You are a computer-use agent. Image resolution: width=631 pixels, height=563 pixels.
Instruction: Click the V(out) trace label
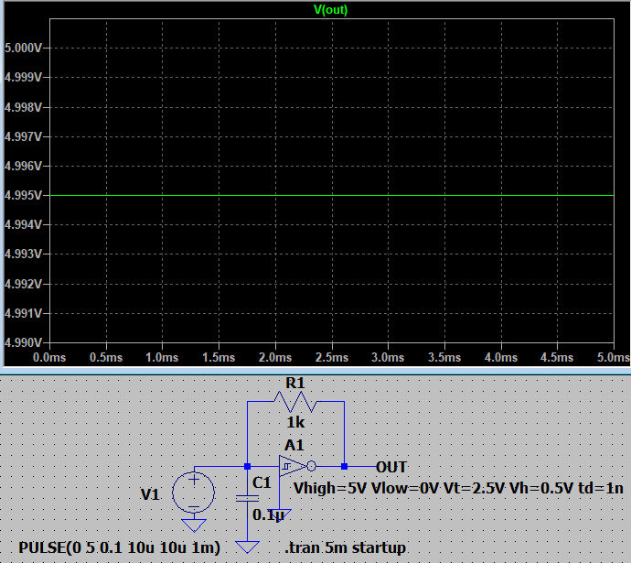tap(330, 10)
